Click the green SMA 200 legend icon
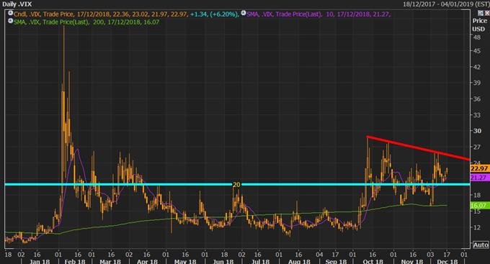Screen dimensions: 490x264 11,21
